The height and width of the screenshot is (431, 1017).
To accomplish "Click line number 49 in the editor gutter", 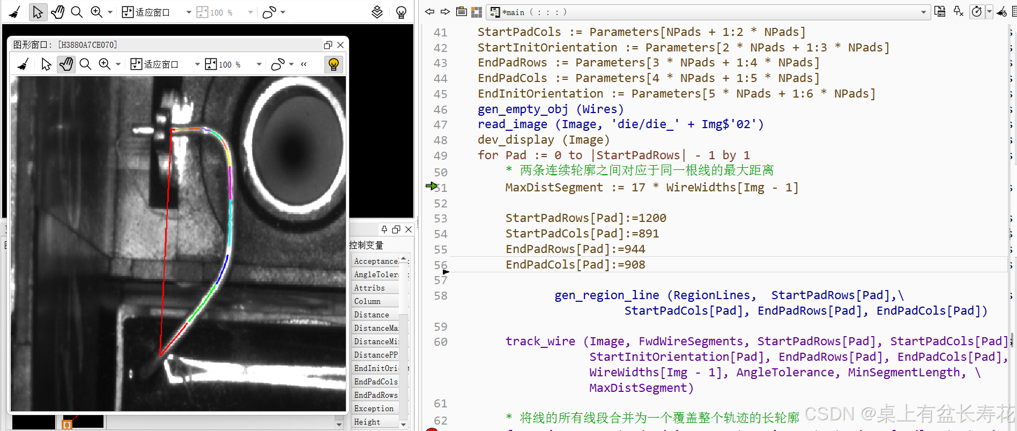I will pos(441,155).
